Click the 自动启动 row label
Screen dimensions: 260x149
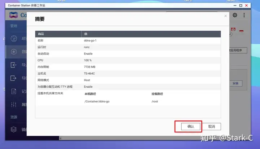pyautogui.click(x=43, y=54)
